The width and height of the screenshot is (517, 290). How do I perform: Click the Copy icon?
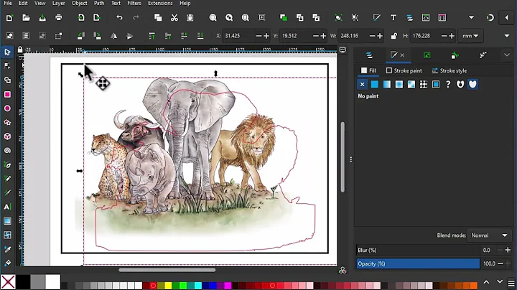coord(158,18)
